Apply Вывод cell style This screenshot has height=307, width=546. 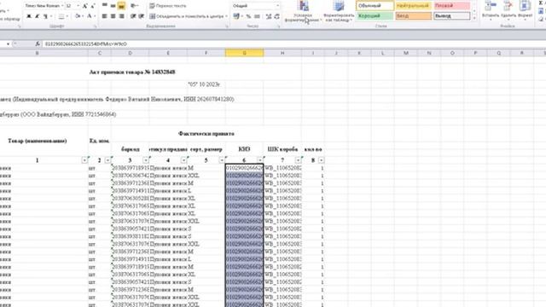451,16
